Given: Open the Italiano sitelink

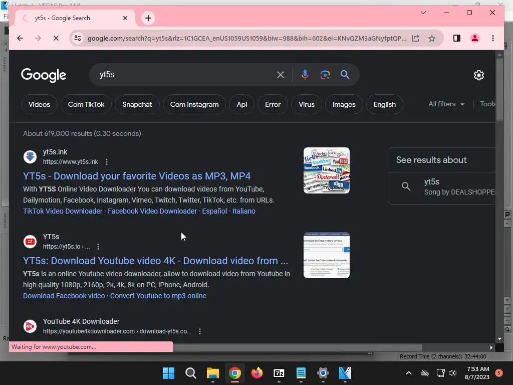Looking at the screenshot, I should point(244,211).
